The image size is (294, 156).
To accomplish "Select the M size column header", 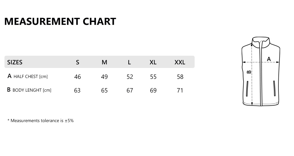I will 104,62.
